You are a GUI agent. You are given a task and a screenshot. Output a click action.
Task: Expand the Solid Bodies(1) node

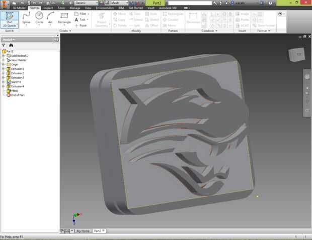click(3, 56)
